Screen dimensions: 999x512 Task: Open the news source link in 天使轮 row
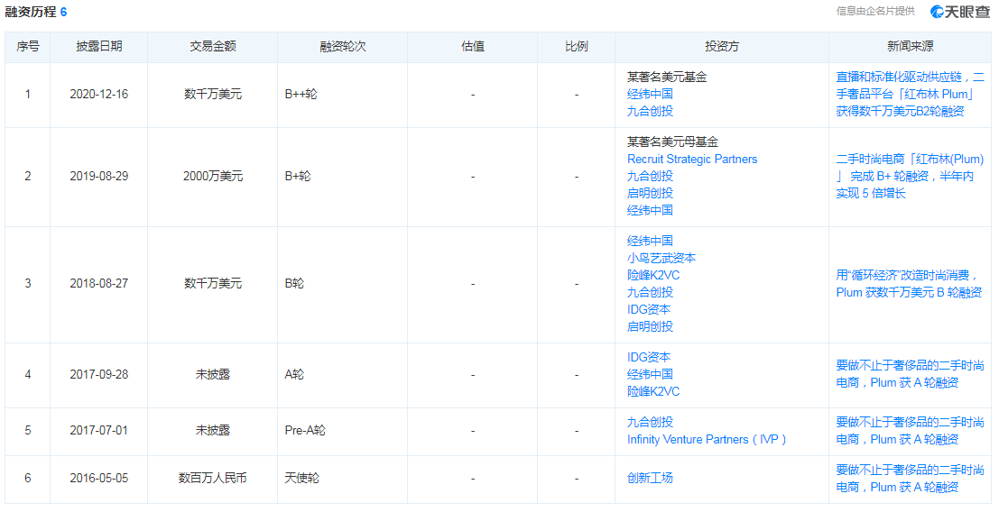[910, 479]
